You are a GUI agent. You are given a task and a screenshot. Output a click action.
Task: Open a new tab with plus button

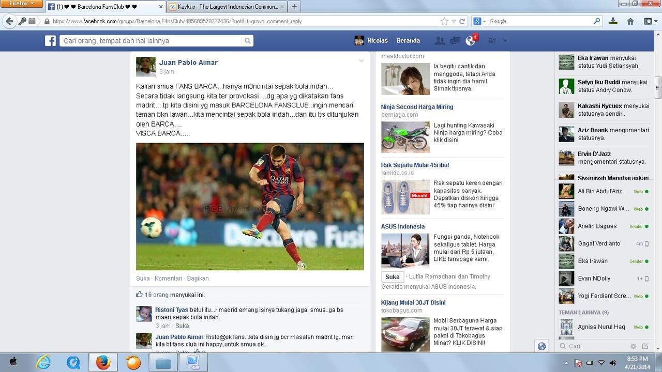click(294, 7)
